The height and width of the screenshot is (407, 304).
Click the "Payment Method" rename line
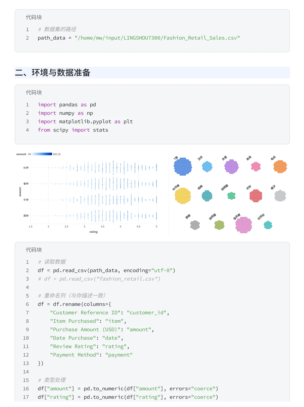click(91, 355)
